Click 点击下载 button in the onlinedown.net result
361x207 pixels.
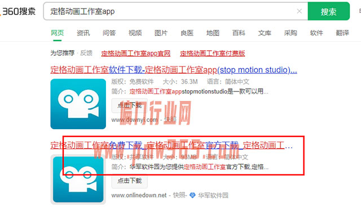(129, 180)
